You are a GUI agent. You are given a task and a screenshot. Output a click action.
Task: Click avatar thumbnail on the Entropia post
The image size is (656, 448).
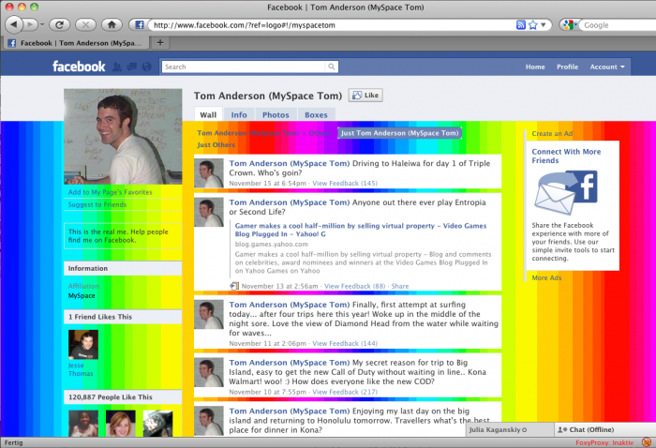coord(209,213)
